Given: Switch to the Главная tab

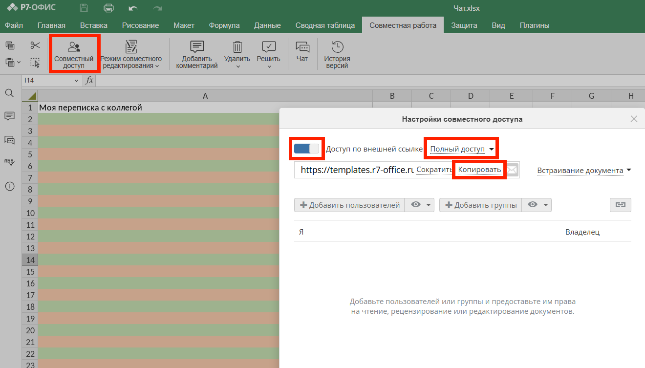Looking at the screenshot, I should pos(51,25).
